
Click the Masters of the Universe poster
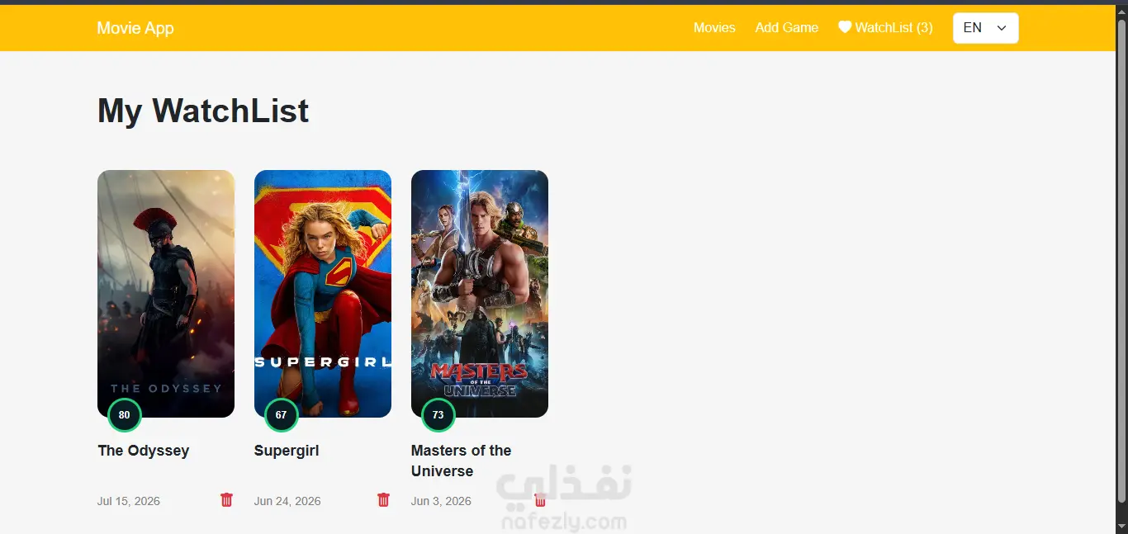(x=480, y=294)
